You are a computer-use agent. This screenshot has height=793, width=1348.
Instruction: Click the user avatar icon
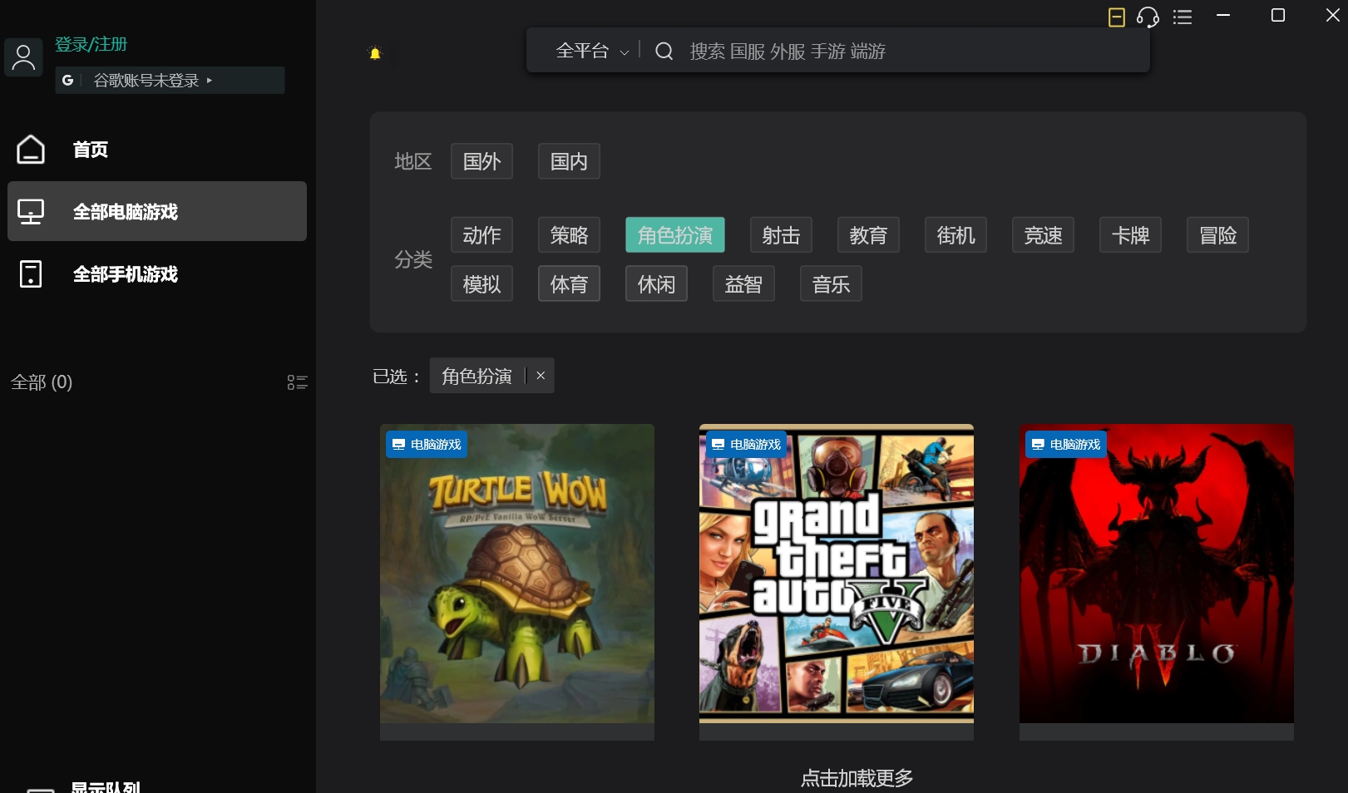[x=23, y=57]
